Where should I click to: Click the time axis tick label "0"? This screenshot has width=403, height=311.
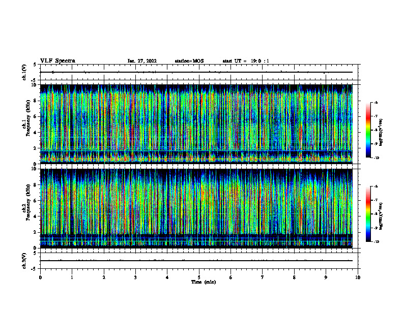pos(40,277)
